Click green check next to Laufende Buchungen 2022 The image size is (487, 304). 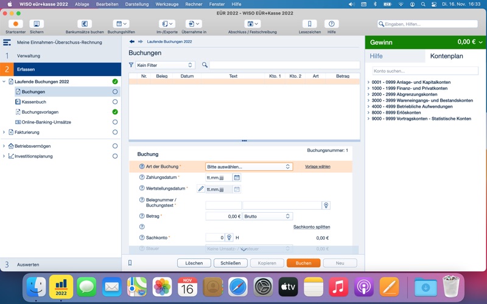point(115,81)
